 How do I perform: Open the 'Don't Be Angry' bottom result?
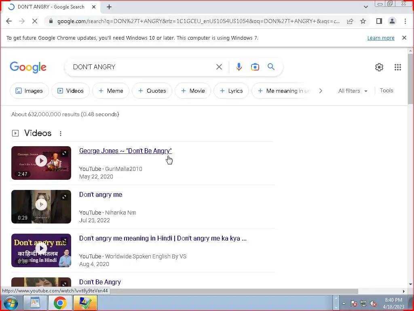point(100,282)
